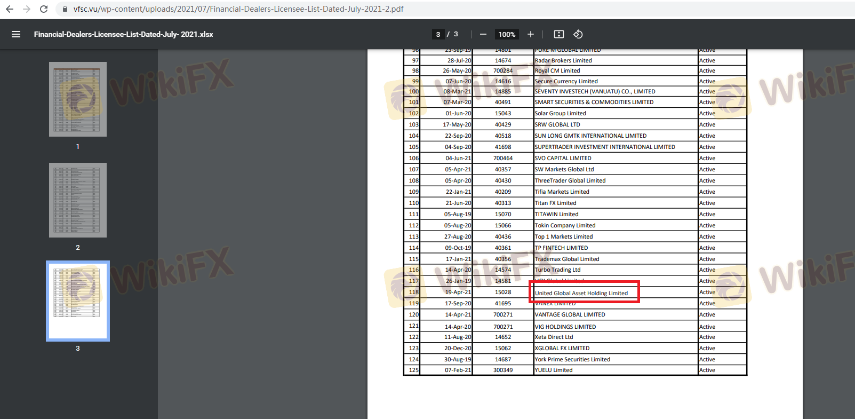Viewport: 855px width, 419px height.
Task: Zoom in with the plus icon
Action: (x=531, y=34)
